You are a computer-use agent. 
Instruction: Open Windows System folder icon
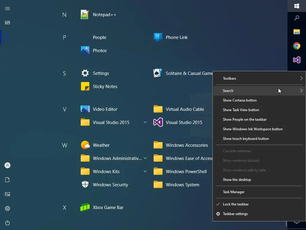pos(158,184)
